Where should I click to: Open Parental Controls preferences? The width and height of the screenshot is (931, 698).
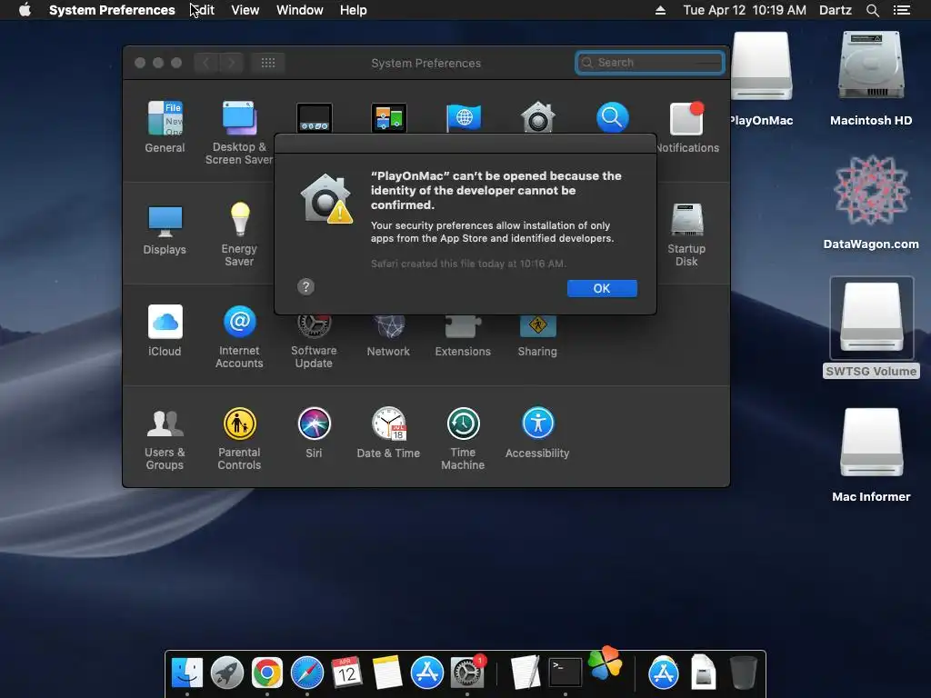pyautogui.click(x=239, y=438)
